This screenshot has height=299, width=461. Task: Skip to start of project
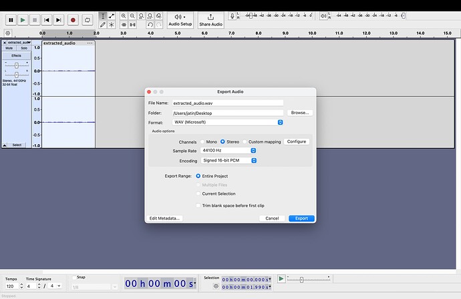click(47, 20)
